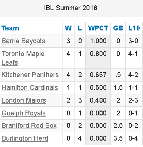Open the Brantford Red Sox link
Image resolution: width=143 pixels, height=147 pixels.
29,126
